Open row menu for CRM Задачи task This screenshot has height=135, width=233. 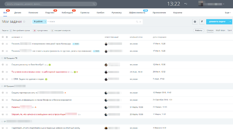7,79
